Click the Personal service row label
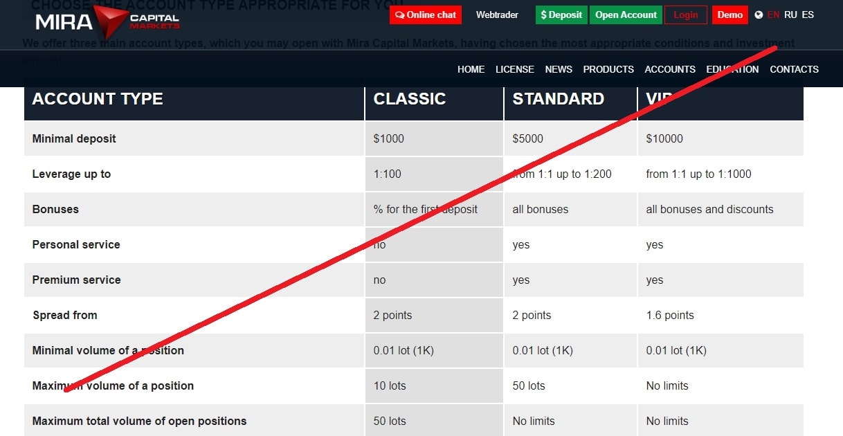 coord(76,244)
